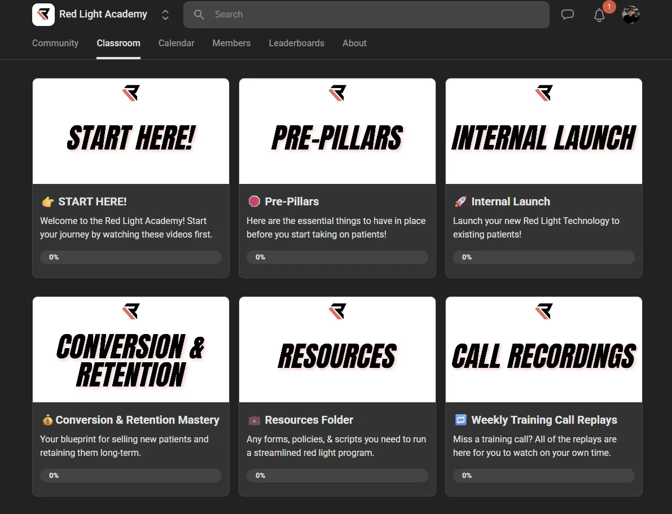Click 'Launch your new Red Light Technology' text
Screen dimensions: 672x514
click(536, 227)
